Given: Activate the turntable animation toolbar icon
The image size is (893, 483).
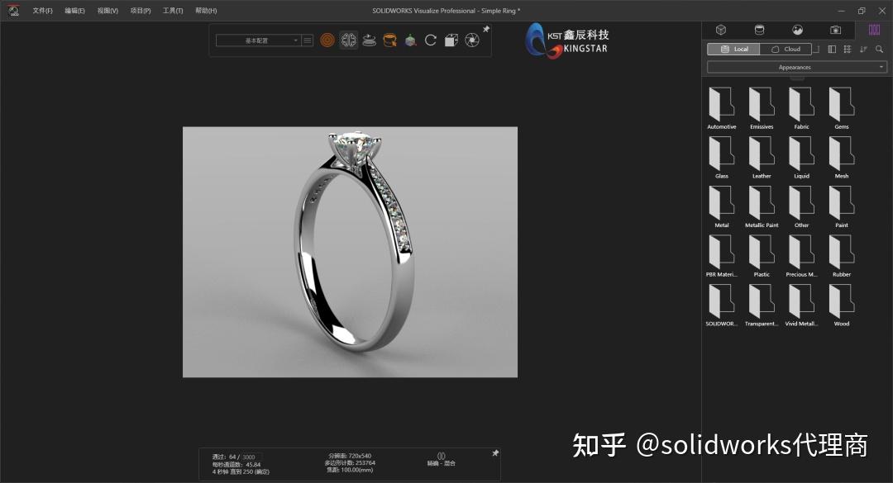Looking at the screenshot, I should click(x=370, y=40).
